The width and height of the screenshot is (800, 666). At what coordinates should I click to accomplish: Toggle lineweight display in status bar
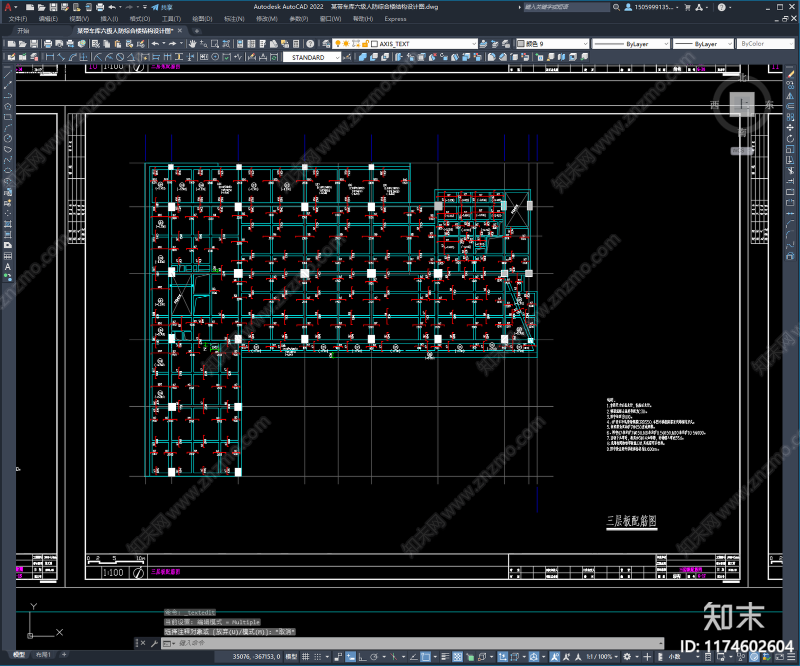[445, 657]
